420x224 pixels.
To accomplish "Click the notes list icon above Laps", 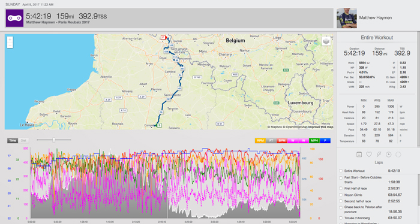I will tap(359, 155).
